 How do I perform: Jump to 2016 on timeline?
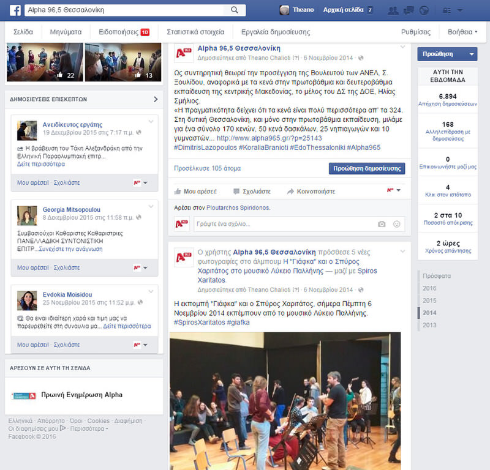tap(429, 288)
